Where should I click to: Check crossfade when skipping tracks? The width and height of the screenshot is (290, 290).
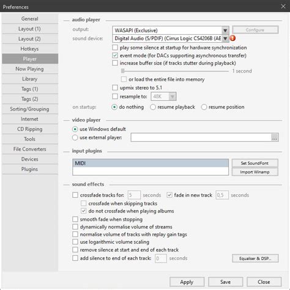click(83, 203)
